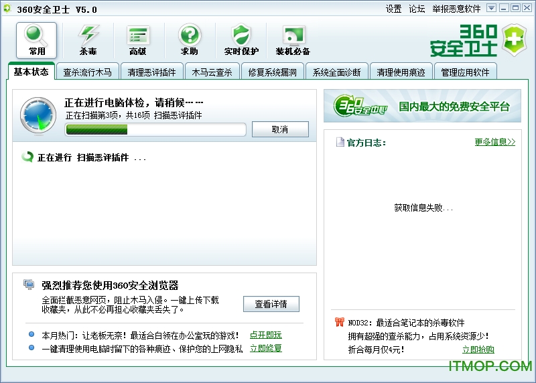
Task: Click 举报恶意软件 to report malware
Action: pyautogui.click(x=456, y=9)
